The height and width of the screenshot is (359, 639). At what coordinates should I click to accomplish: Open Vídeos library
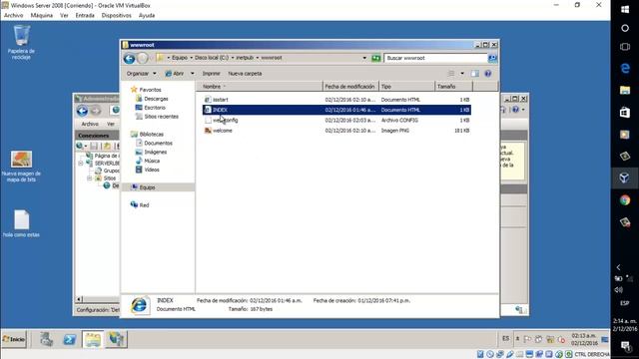tap(151, 170)
